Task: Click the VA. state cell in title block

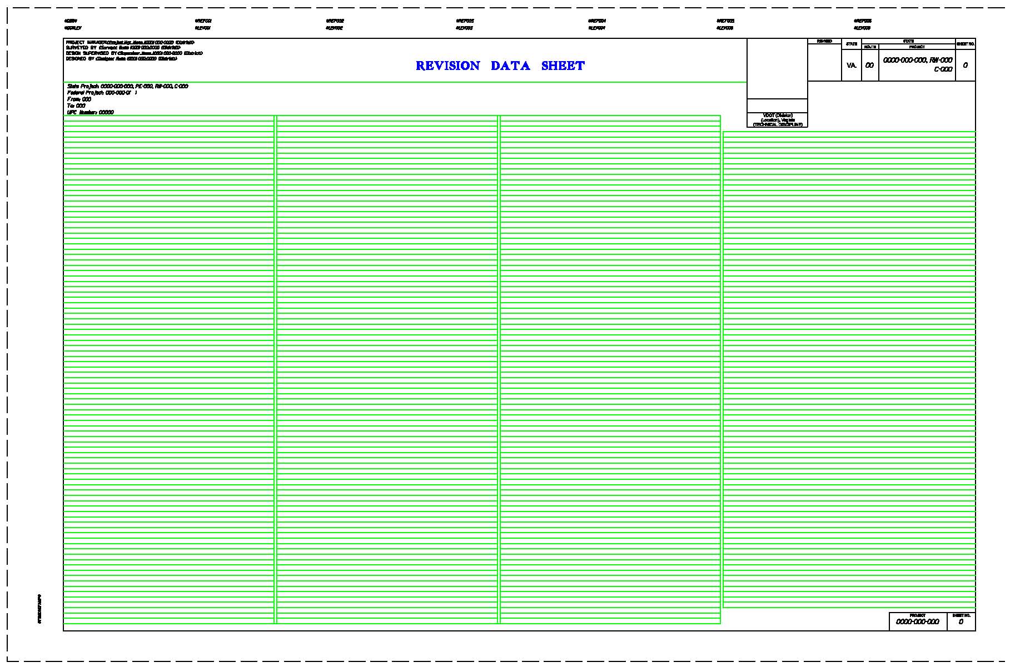Action: click(x=851, y=66)
